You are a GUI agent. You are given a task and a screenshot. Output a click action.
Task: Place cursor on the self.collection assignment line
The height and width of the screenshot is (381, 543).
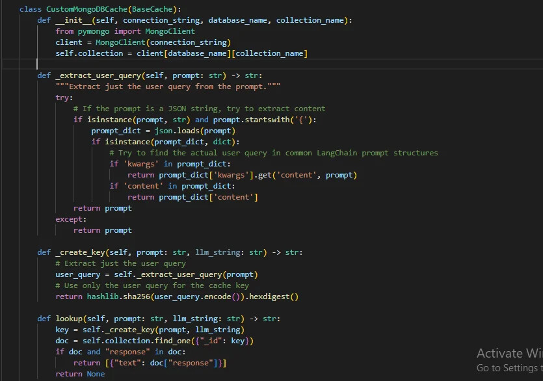point(181,53)
